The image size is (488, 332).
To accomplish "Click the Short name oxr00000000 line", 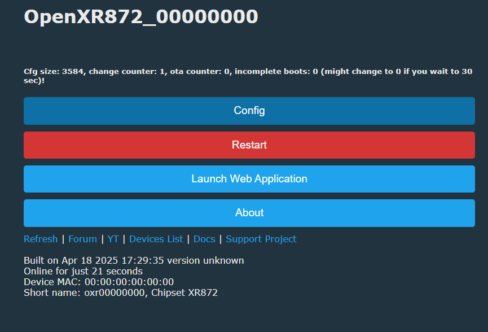I will pos(121,292).
